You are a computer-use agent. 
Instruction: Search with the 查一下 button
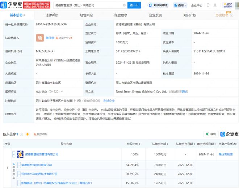click(x=134, y=5)
